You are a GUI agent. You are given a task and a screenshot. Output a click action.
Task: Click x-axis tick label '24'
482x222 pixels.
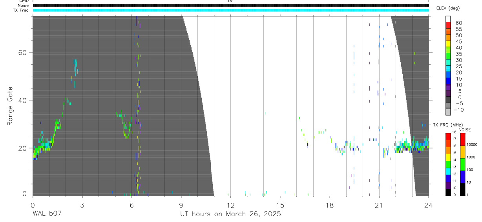pos(429,205)
